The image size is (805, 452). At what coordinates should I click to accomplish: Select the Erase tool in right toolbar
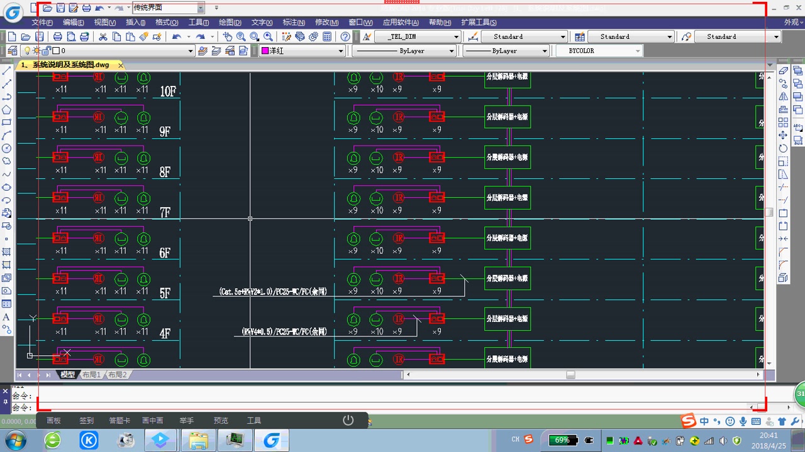point(784,70)
